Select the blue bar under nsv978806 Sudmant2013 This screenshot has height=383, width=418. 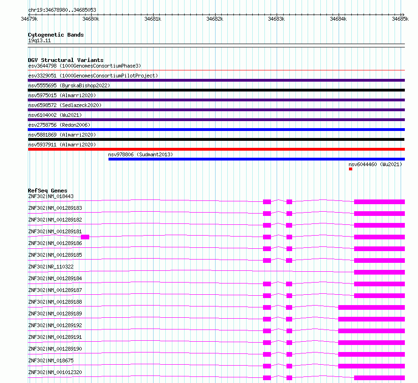[257, 159]
